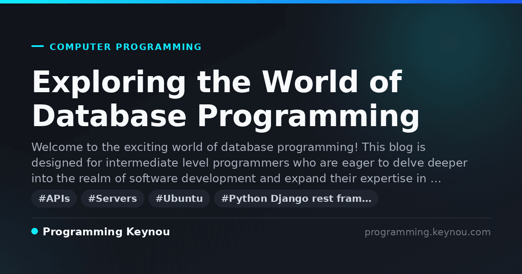This screenshot has height=274, width=522.
Task: Click the #Python Django rest framework tag
Action: [x=296, y=199]
